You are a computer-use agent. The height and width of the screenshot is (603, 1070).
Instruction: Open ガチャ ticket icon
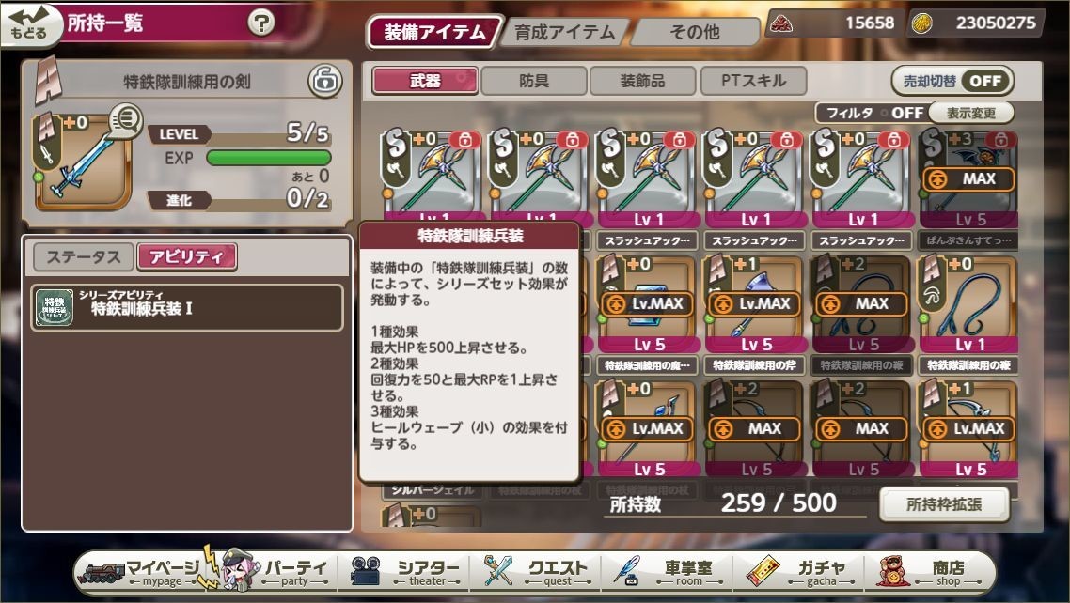pos(763,571)
